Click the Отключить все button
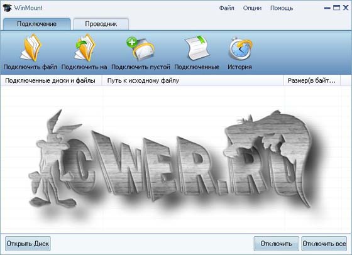Viewport: 352px width, 255px height. click(324, 244)
